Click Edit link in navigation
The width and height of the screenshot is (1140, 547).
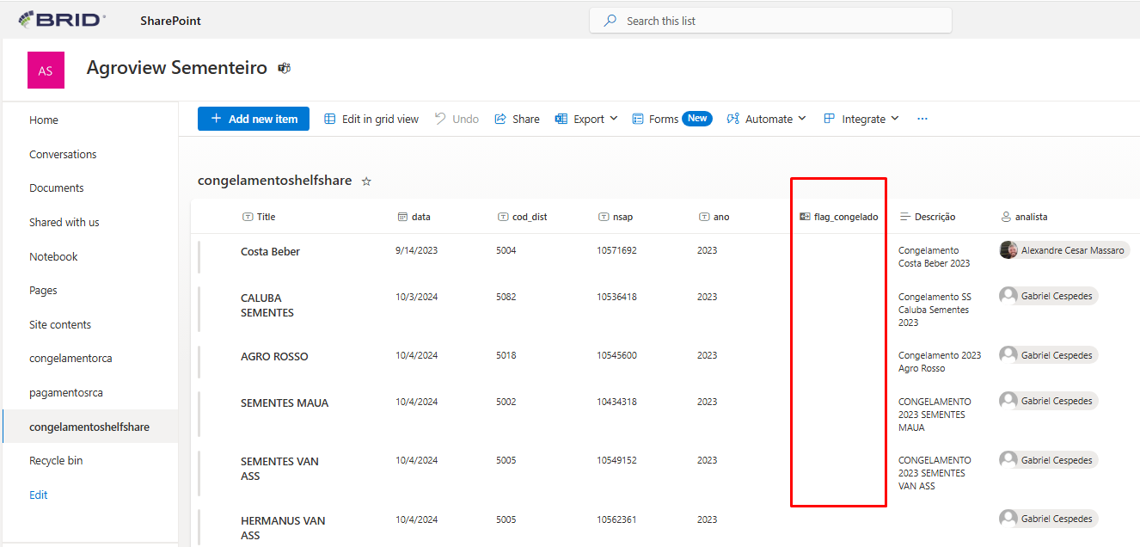[39, 495]
